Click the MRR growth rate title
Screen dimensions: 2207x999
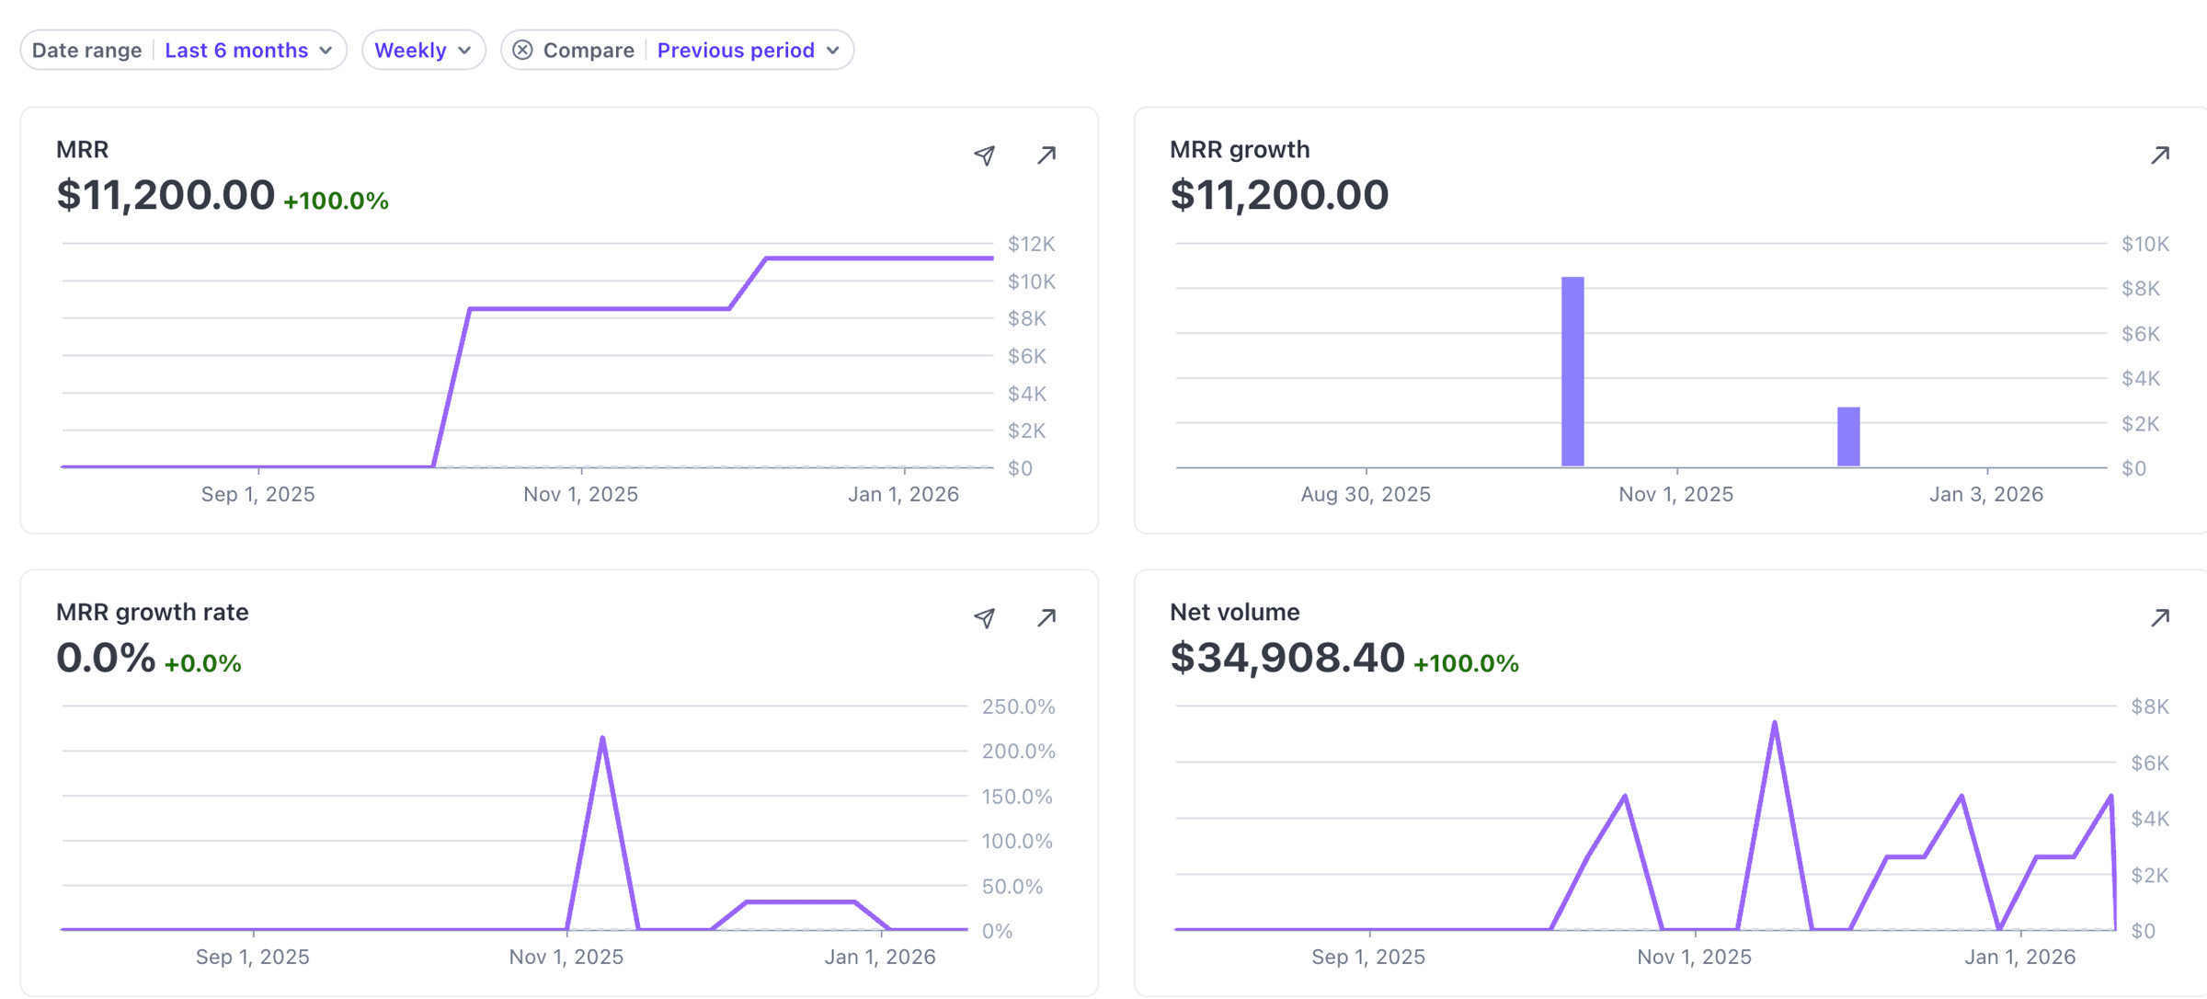coord(152,612)
